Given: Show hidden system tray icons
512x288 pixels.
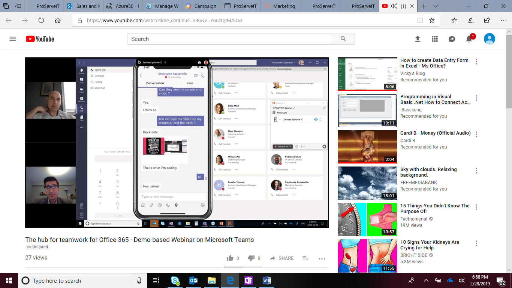Looking at the screenshot, I should point(426,280).
